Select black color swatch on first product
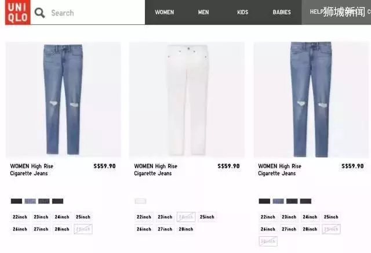Image resolution: width=371 pixels, height=253 pixels. point(16,201)
